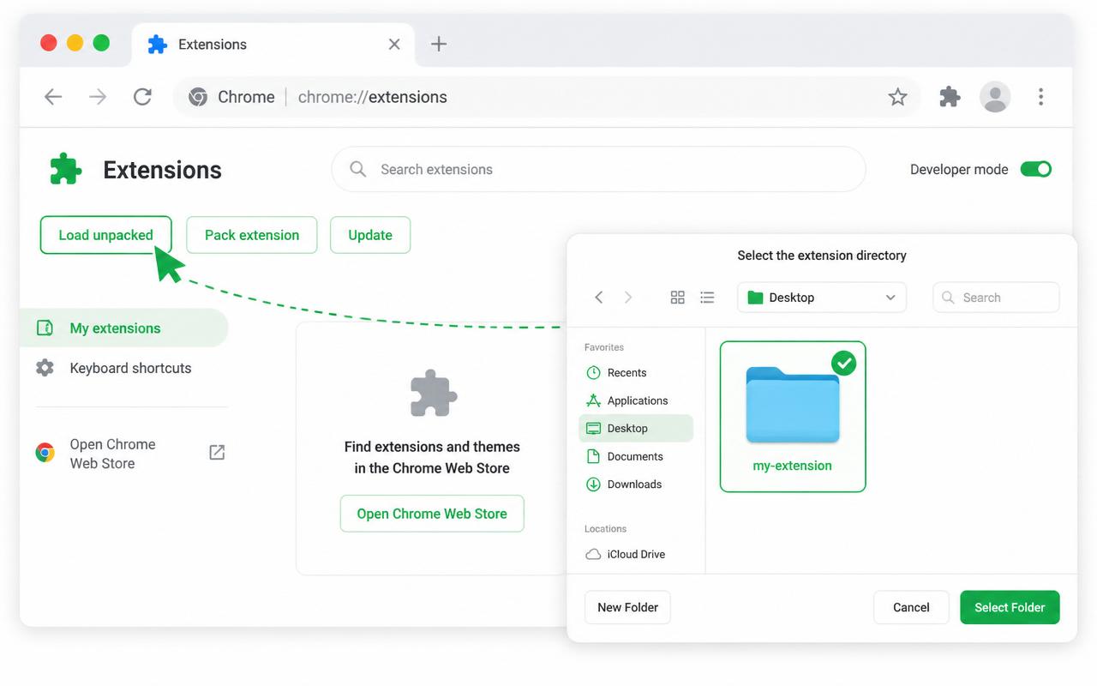Cancel the folder selection dialog
Viewport: 1097px width, 686px height.
911,607
